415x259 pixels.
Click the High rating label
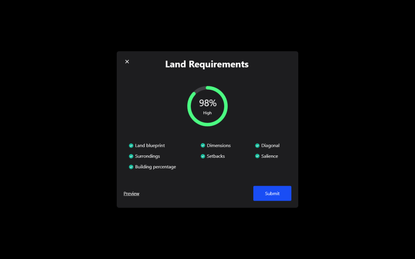click(207, 113)
